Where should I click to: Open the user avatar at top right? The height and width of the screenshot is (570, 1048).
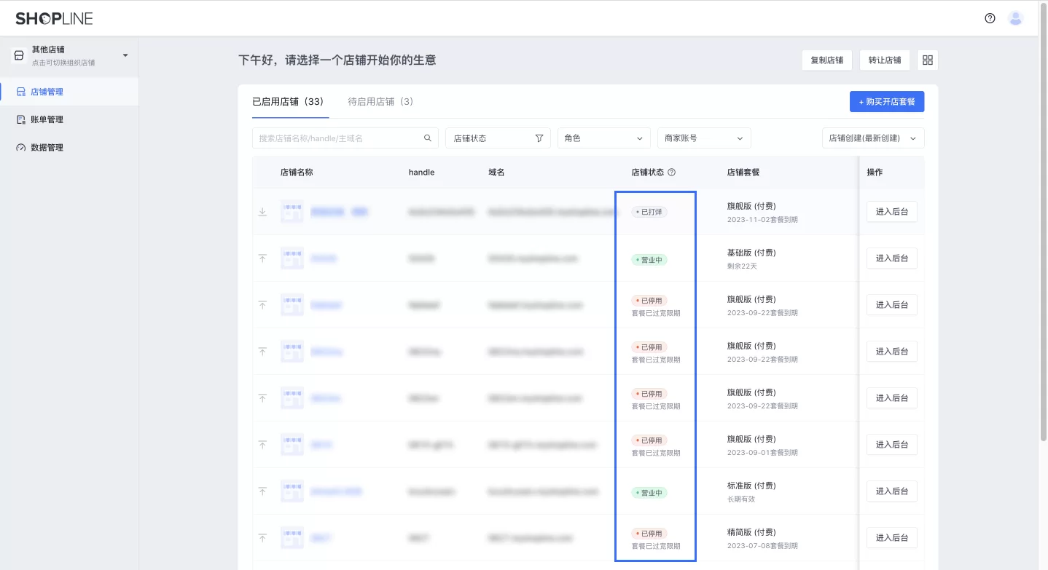click(1015, 18)
